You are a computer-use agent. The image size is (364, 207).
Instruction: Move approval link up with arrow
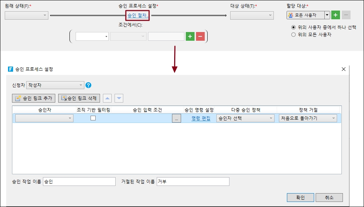click(x=108, y=98)
